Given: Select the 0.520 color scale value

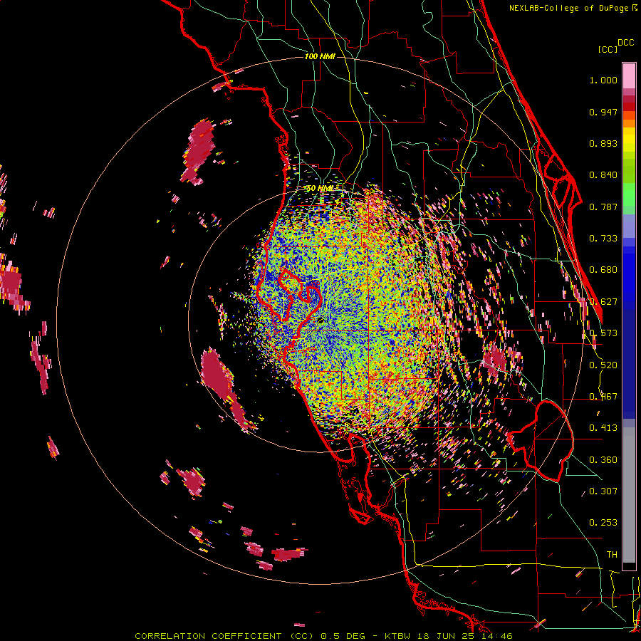Looking at the screenshot, I should pyautogui.click(x=603, y=365).
